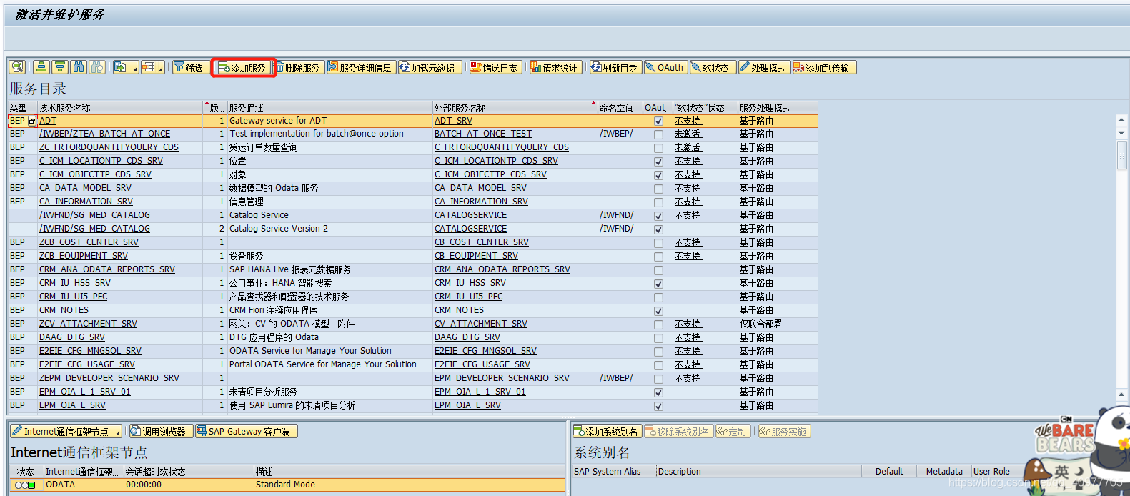Click the row selector icon in ADT row
This screenshot has height=496, width=1130.
[x=32, y=121]
